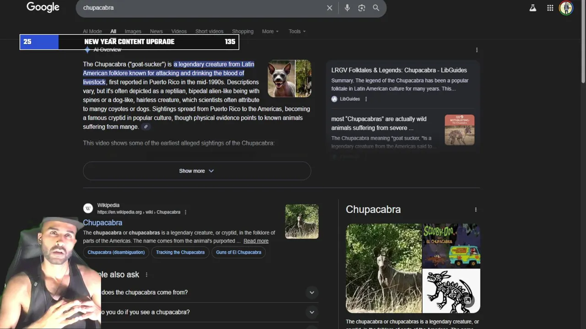Click the search input containing chupacabra
This screenshot has width=586, height=329.
[201, 8]
